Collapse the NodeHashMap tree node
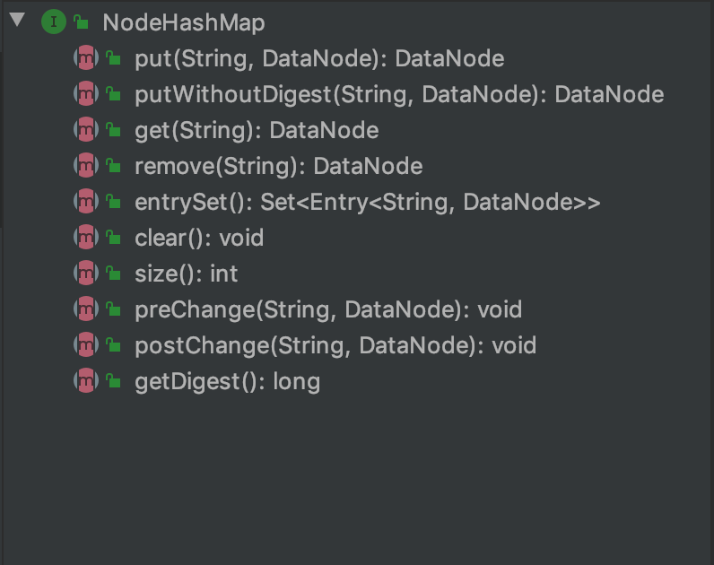Screen dimensions: 714x565 tap(17, 21)
